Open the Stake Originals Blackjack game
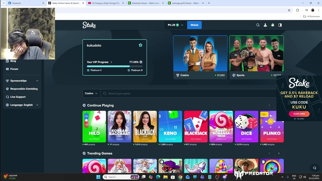 point(196,127)
